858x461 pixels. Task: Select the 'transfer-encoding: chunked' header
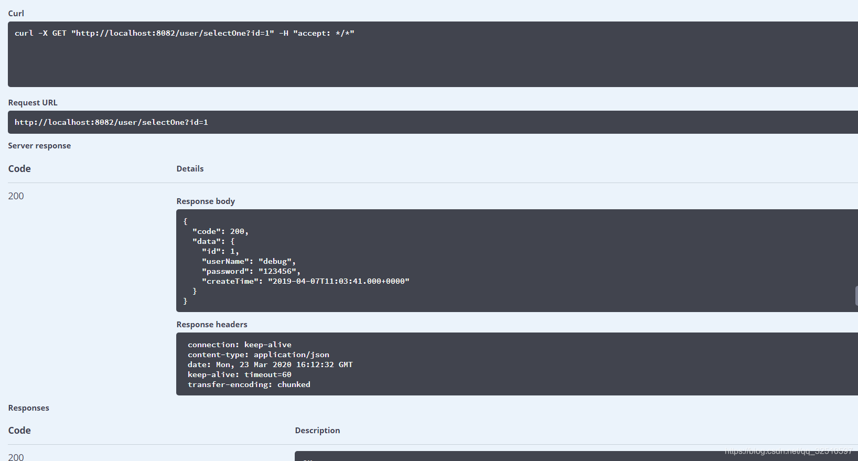249,384
